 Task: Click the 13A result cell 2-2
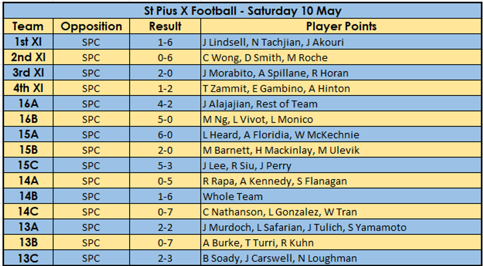[x=165, y=227]
